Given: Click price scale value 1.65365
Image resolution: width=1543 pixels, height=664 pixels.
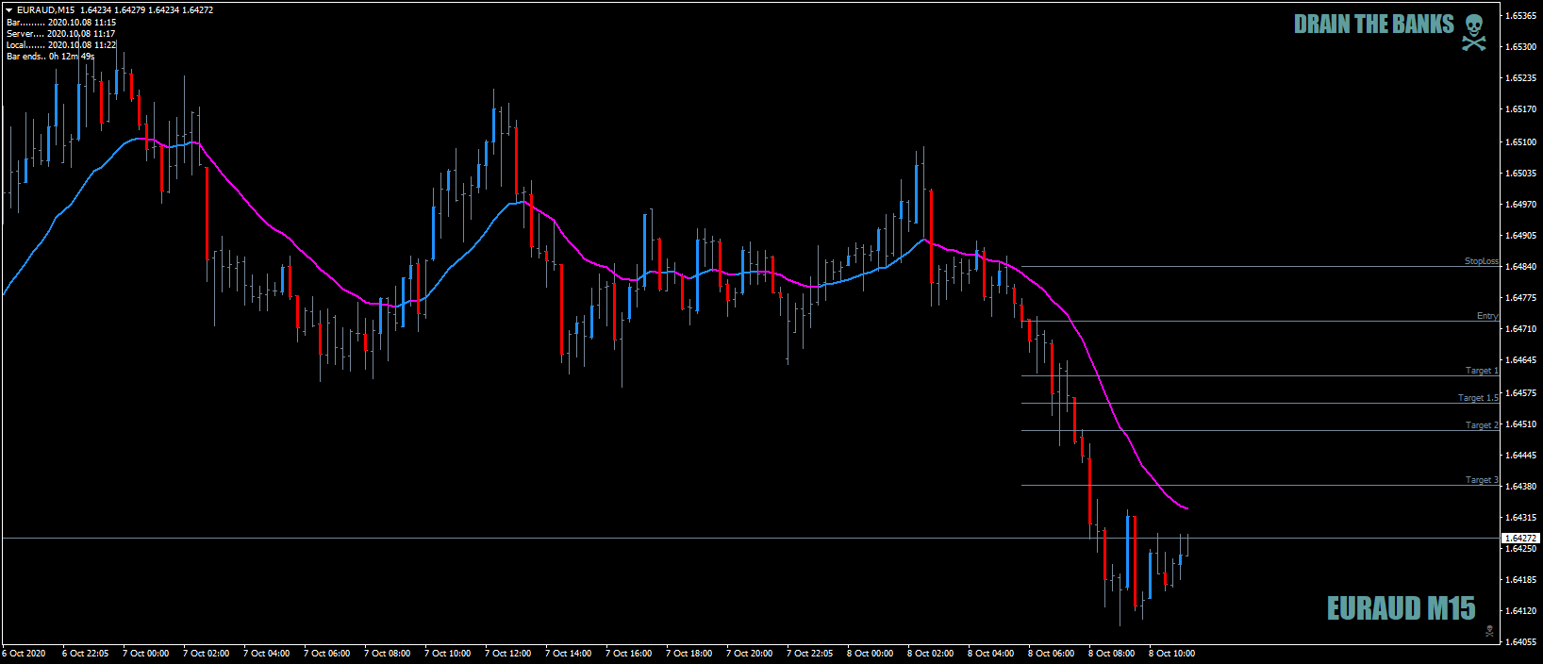Looking at the screenshot, I should [1521, 16].
